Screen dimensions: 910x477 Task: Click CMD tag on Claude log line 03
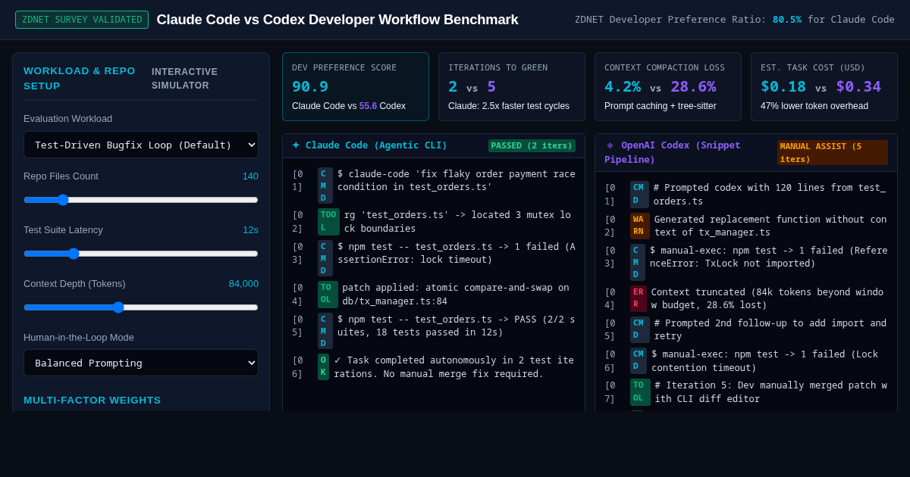click(325, 258)
